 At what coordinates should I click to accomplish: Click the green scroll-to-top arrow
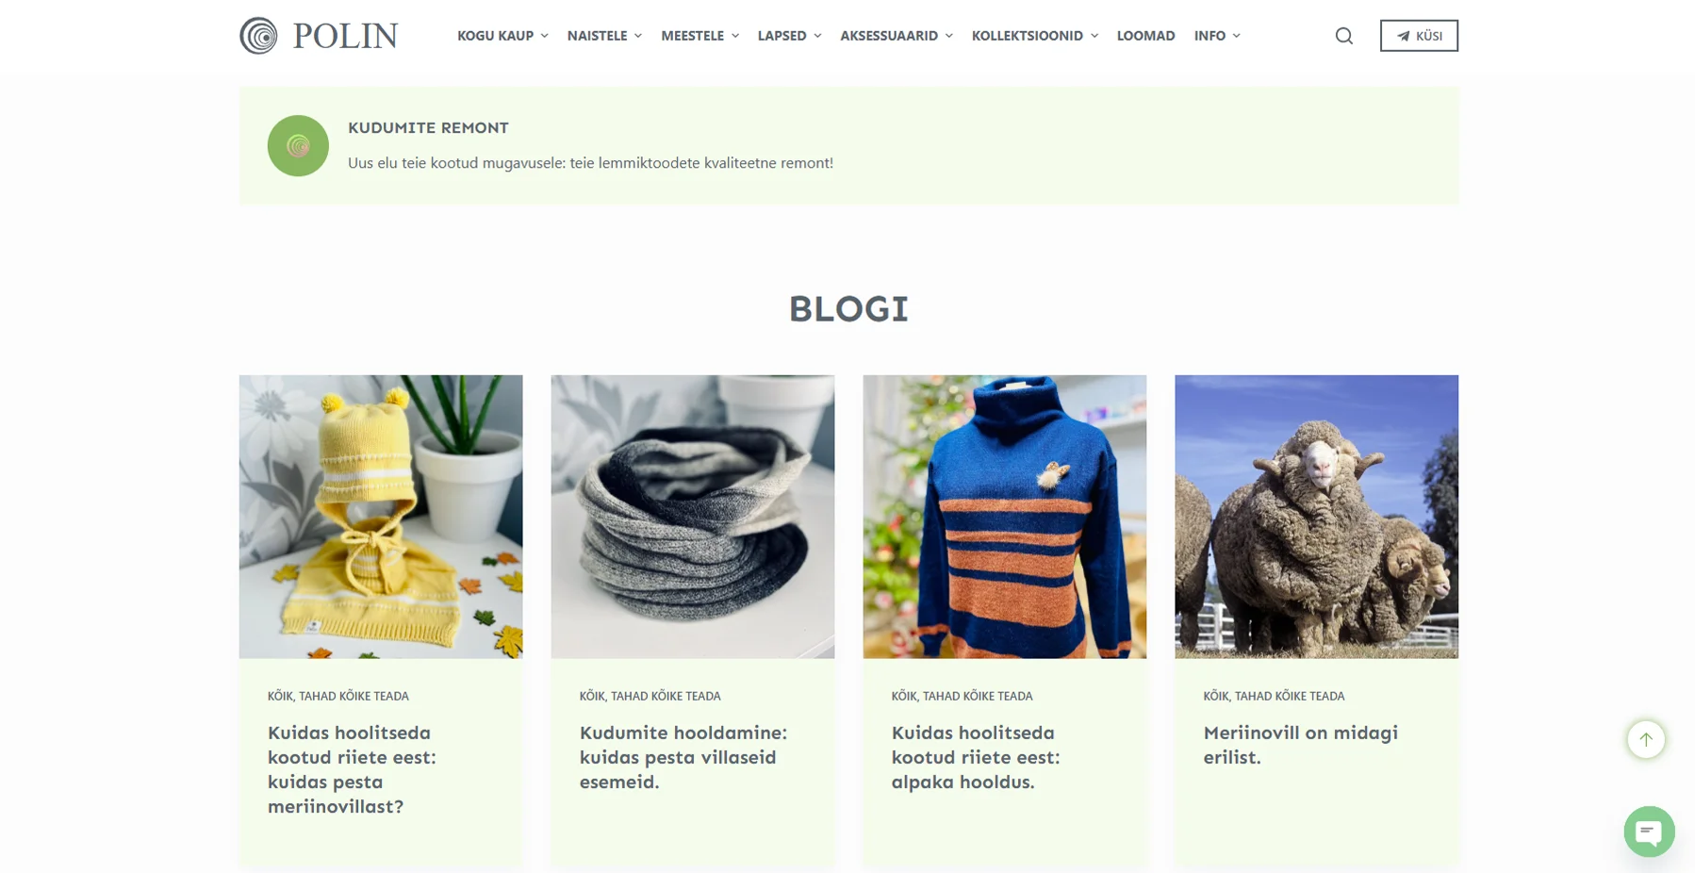pyautogui.click(x=1645, y=739)
